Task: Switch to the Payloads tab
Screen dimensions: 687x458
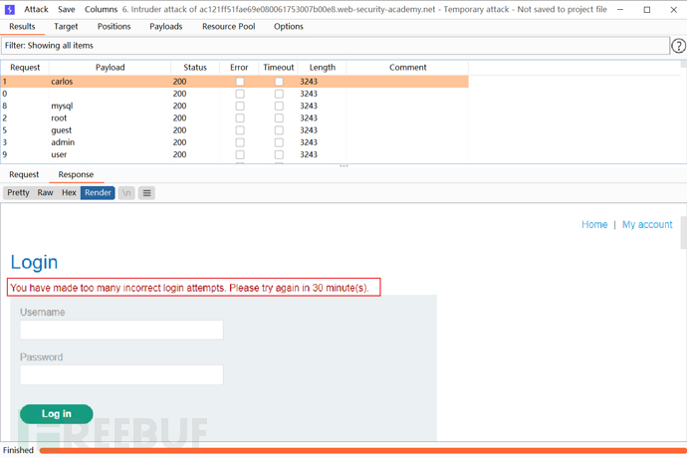Action: click(165, 26)
